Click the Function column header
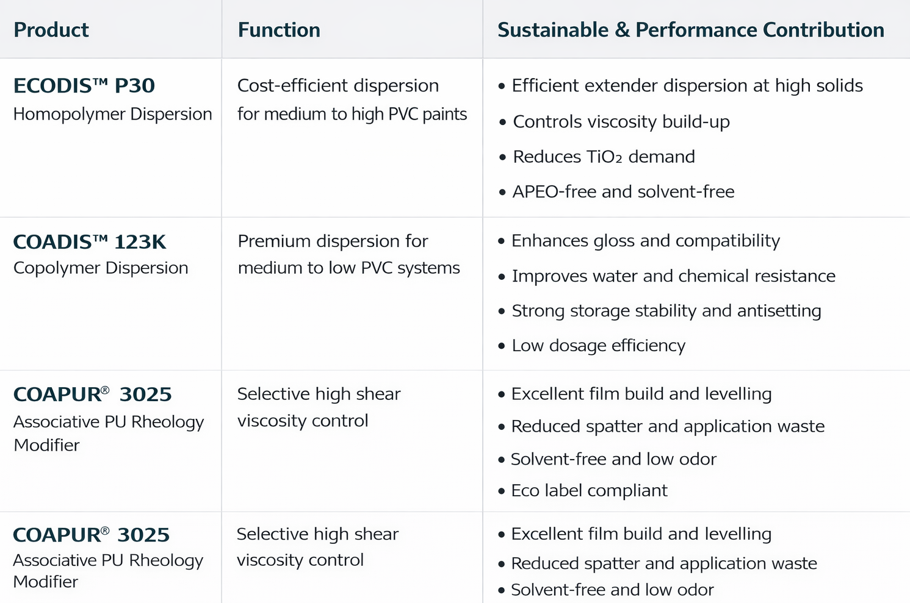This screenshot has height=603, width=910. 279,30
